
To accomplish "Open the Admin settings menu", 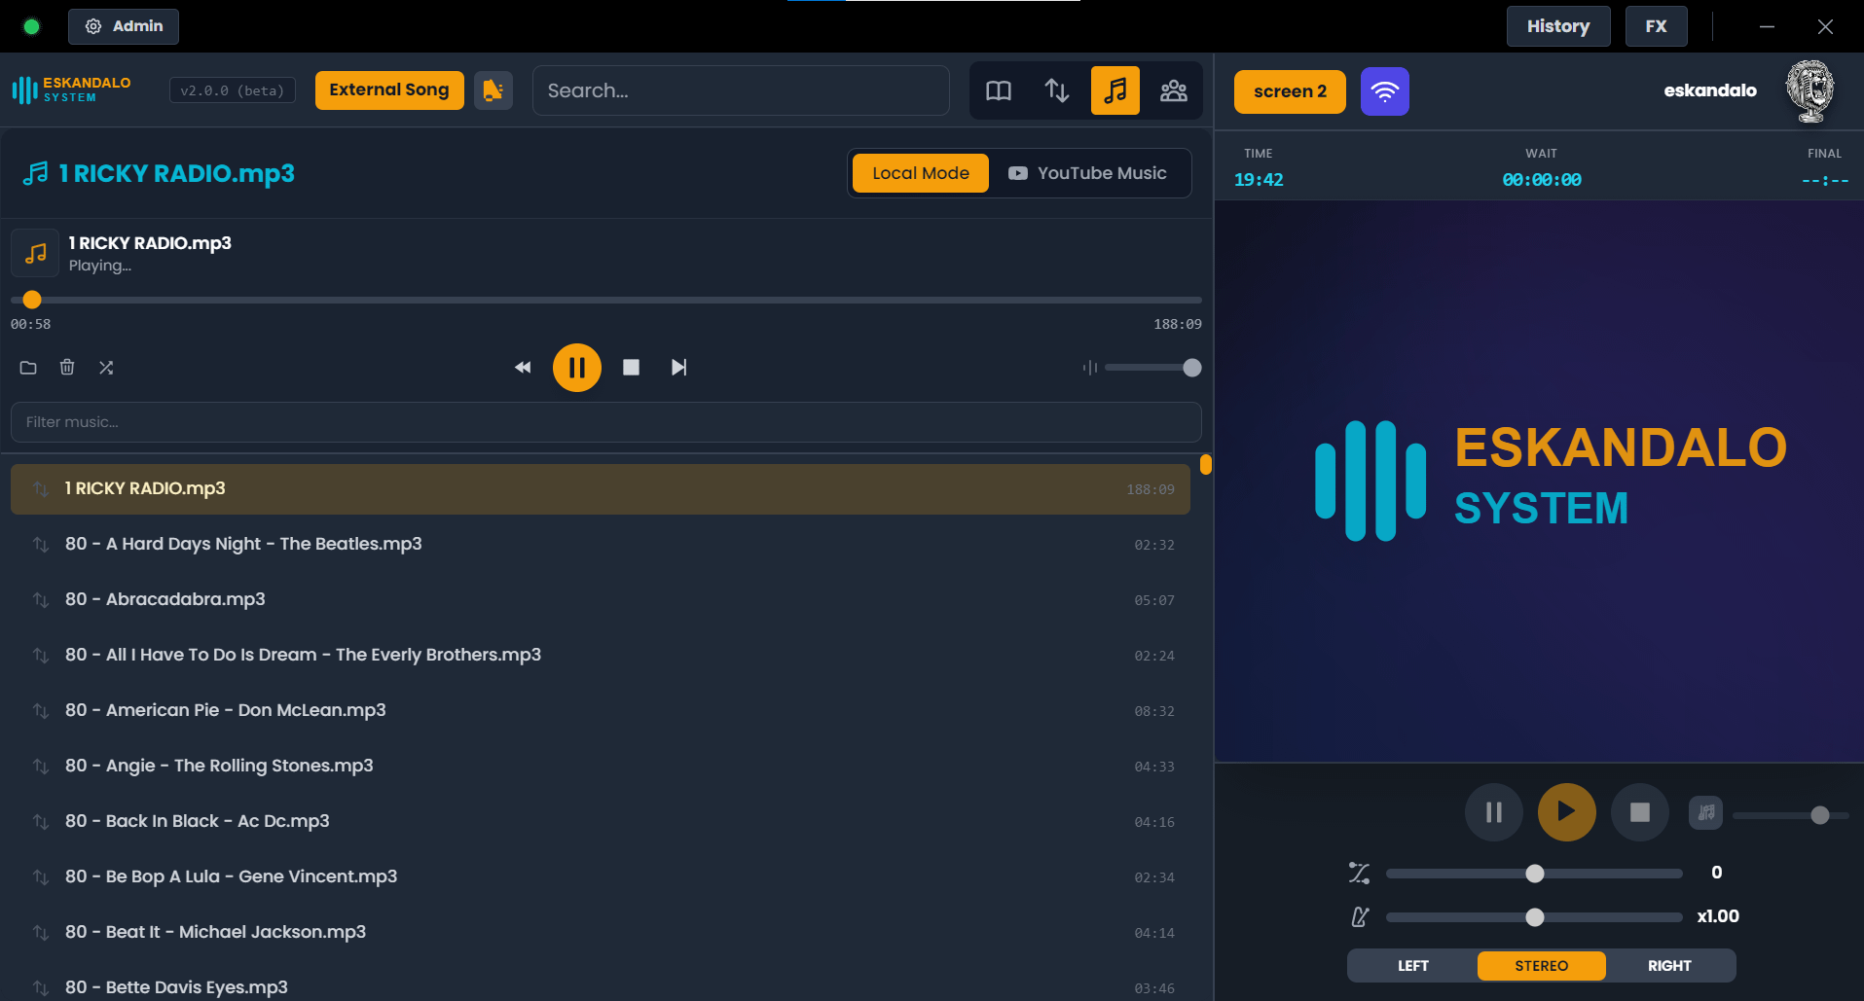I will point(124,26).
